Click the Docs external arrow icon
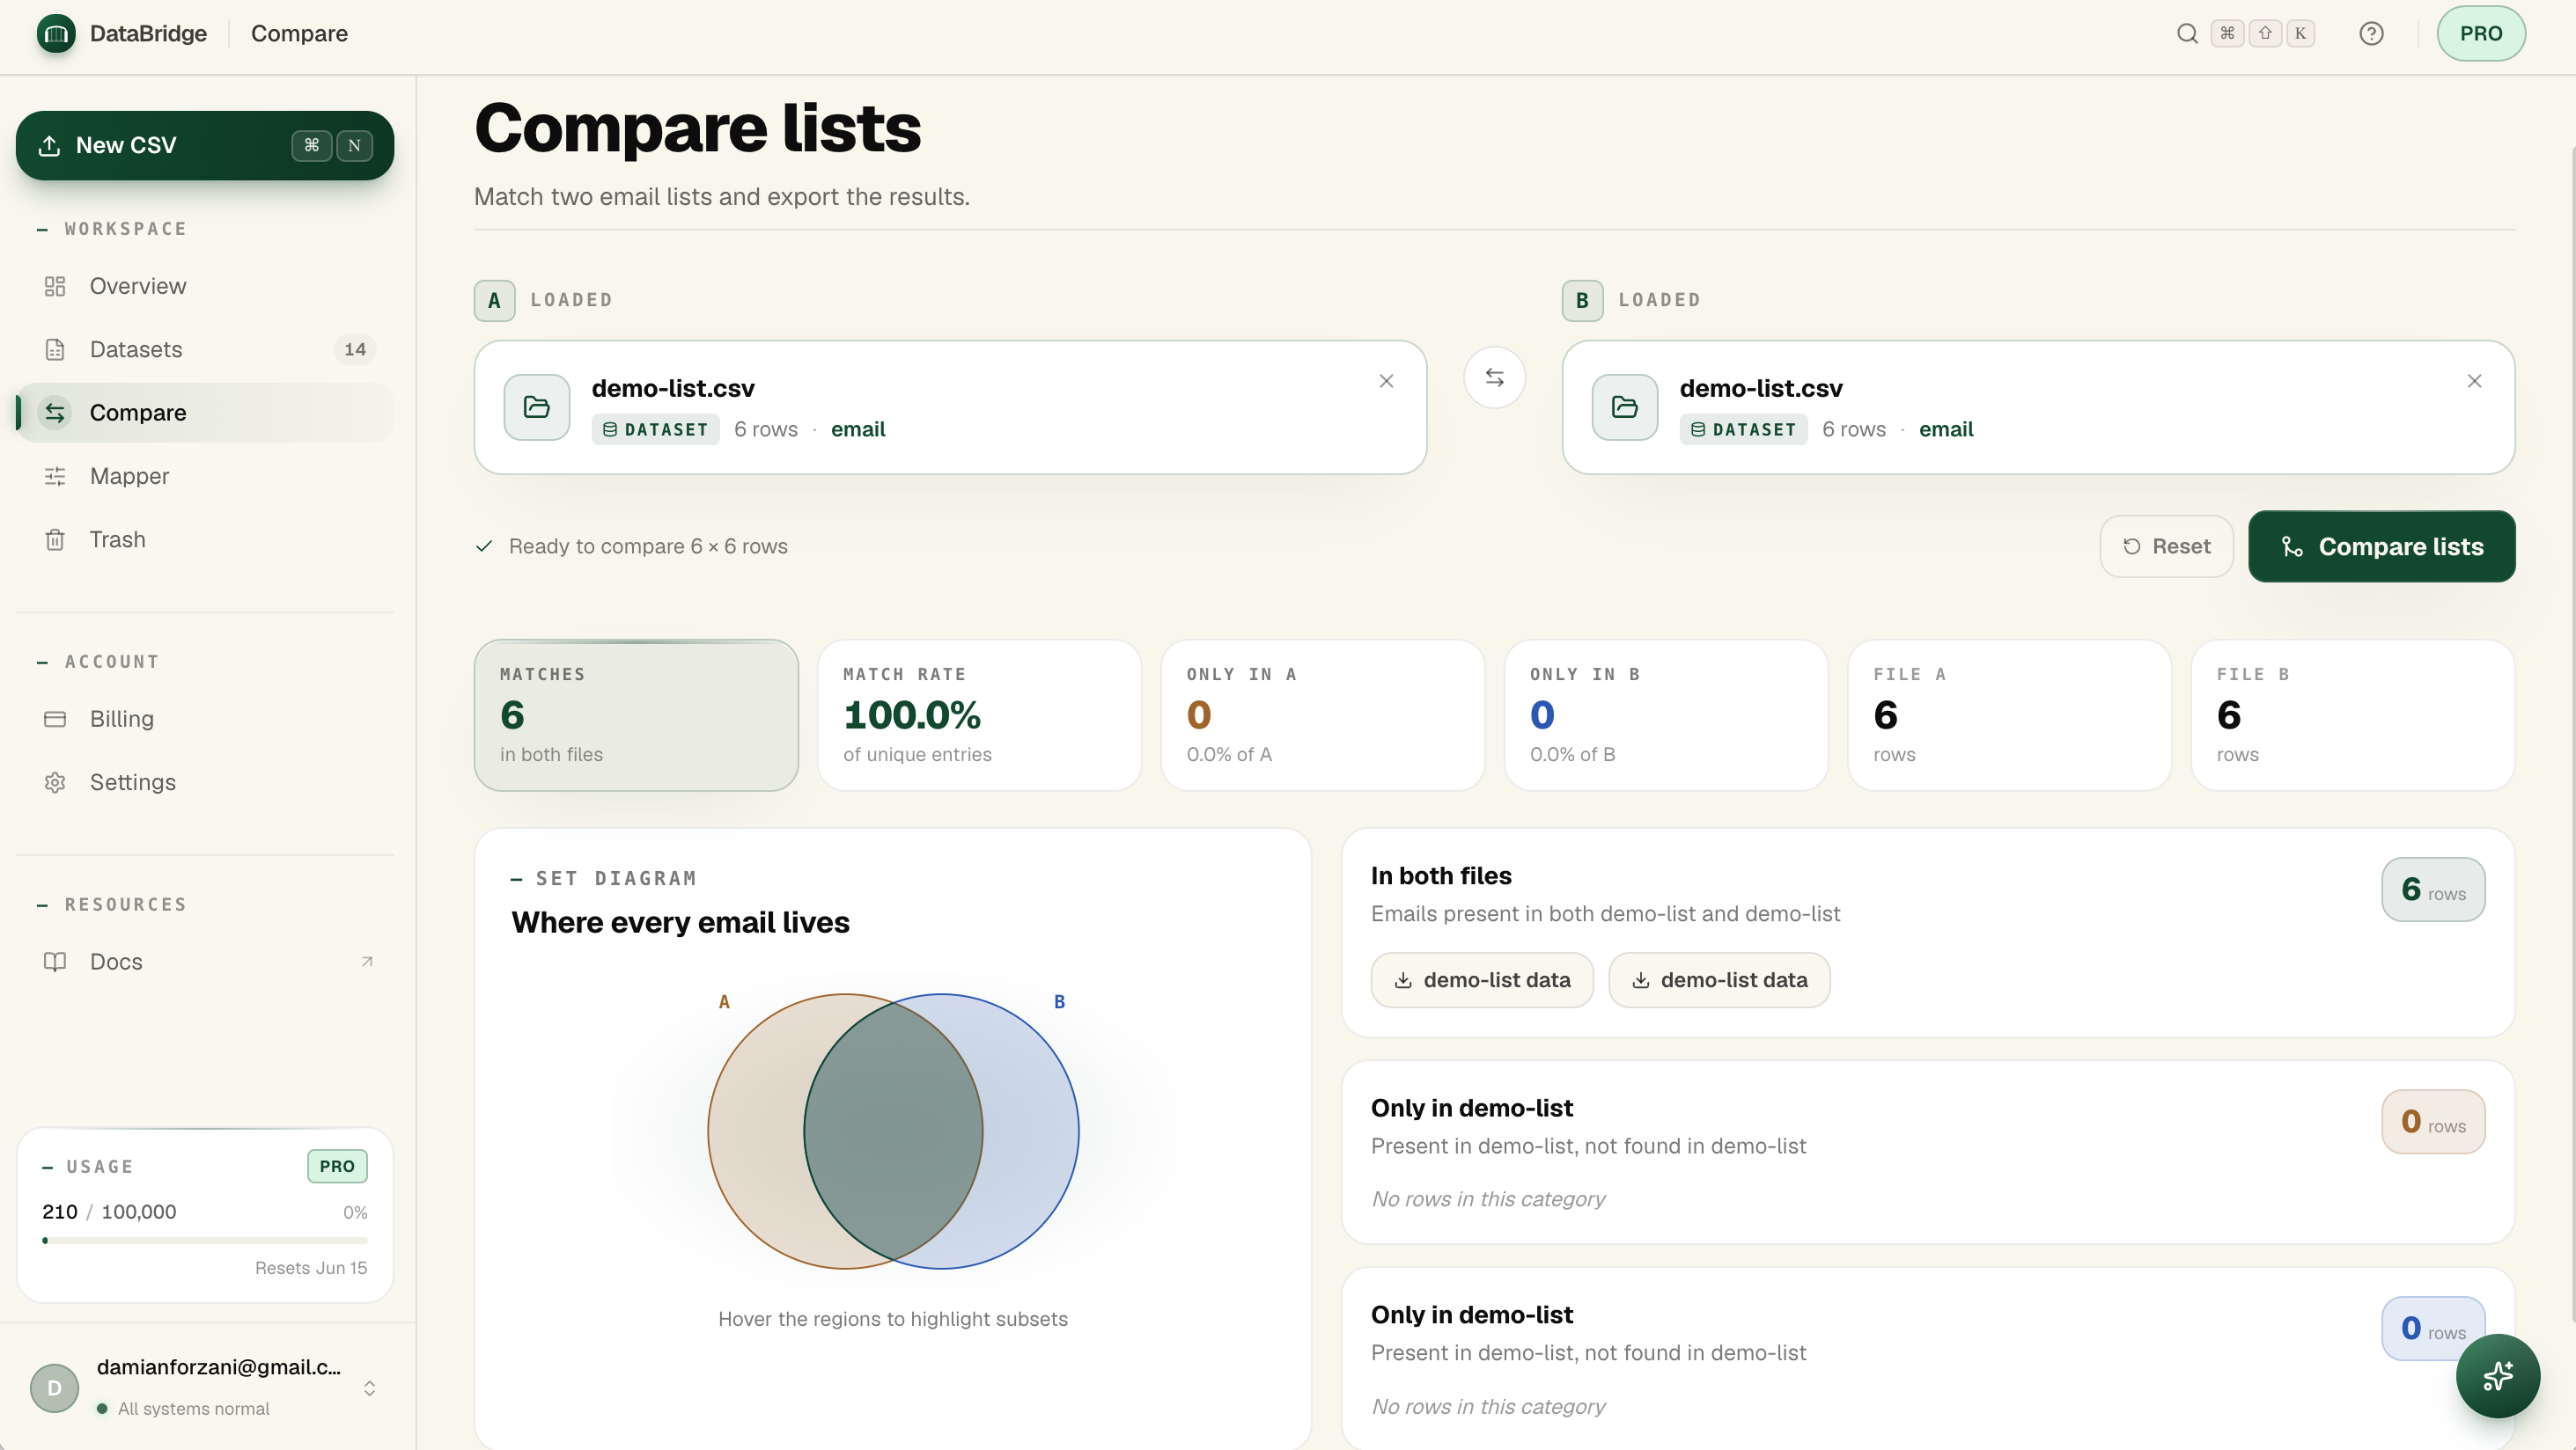 click(x=367, y=963)
